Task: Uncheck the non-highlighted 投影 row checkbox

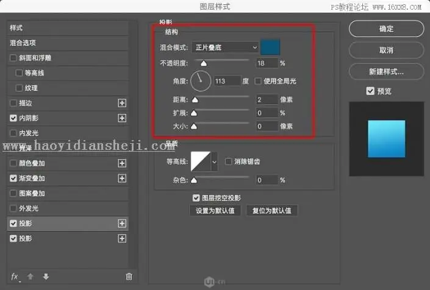Action: (x=13, y=238)
